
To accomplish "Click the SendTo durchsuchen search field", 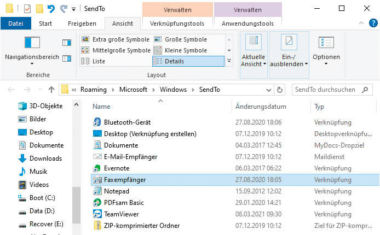I will point(331,90).
